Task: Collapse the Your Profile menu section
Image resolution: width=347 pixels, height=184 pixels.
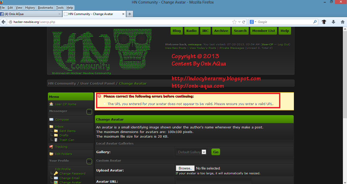Action: coord(89,161)
